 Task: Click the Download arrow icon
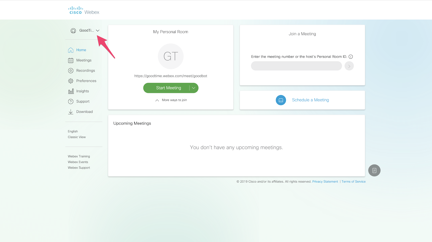pos(71,112)
